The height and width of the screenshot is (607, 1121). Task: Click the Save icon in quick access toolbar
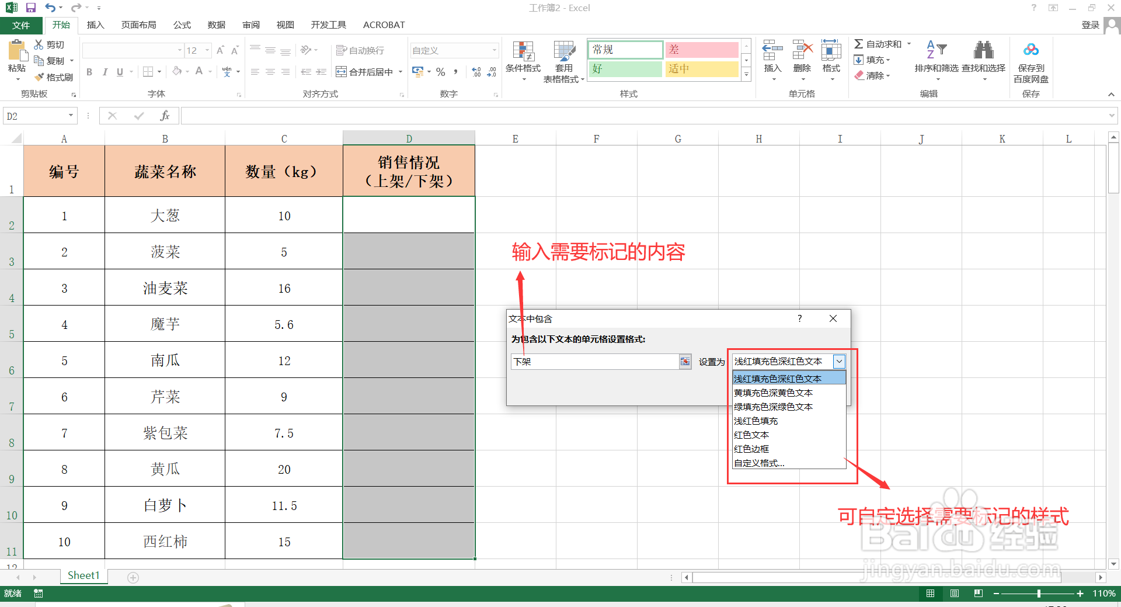click(31, 8)
